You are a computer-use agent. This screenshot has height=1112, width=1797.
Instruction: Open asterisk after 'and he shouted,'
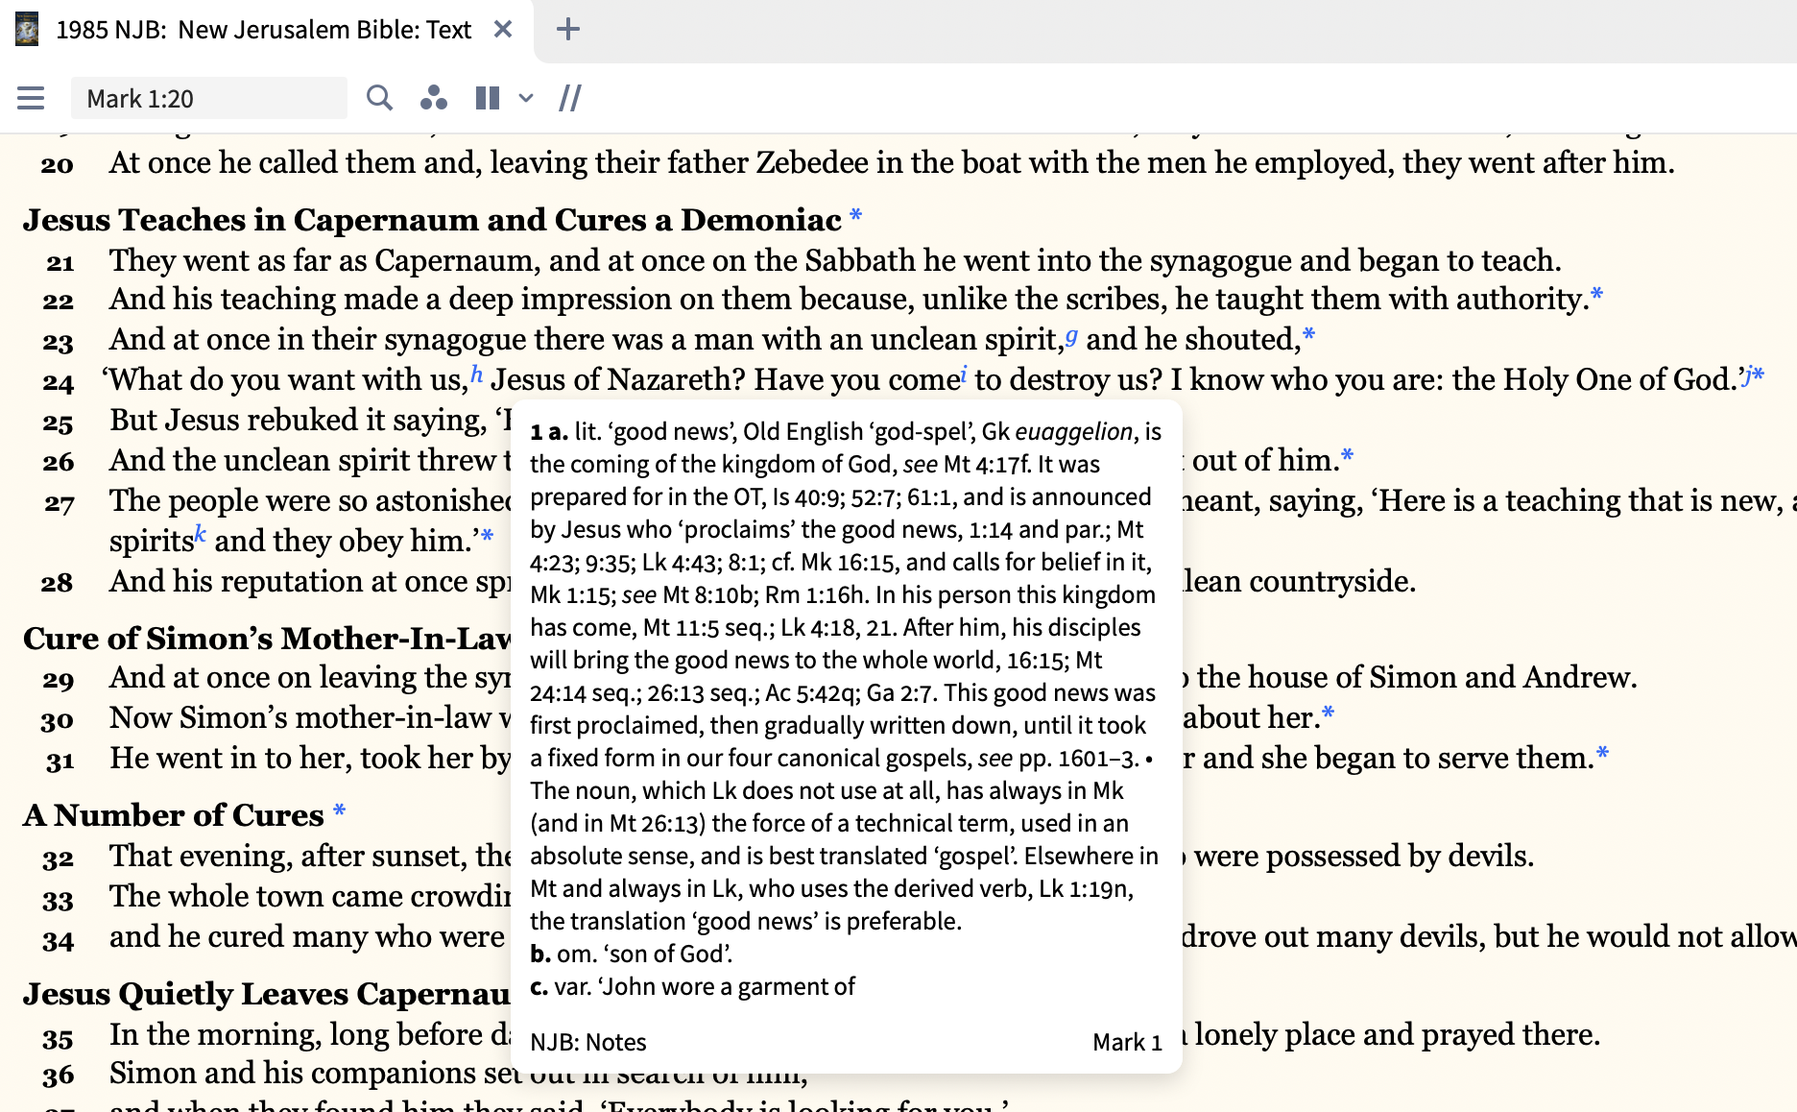(1308, 334)
